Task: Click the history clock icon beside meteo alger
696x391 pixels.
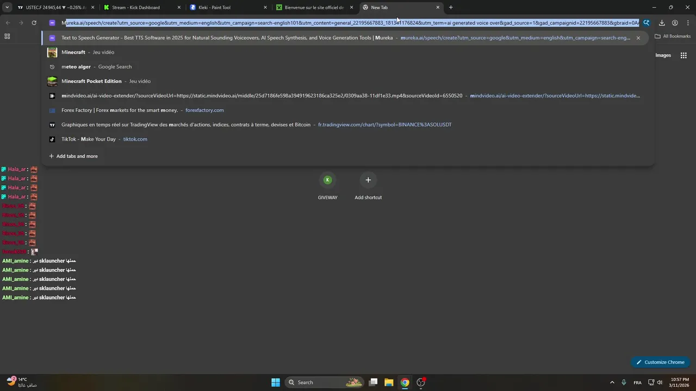Action: (x=52, y=67)
